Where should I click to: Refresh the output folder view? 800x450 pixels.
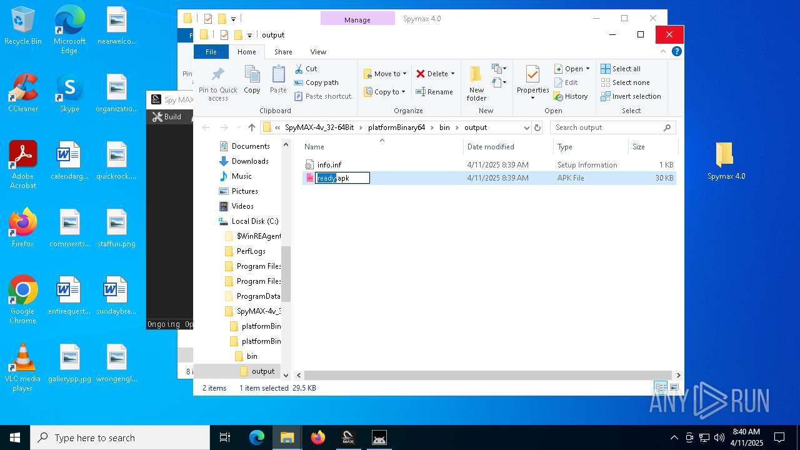pos(537,127)
